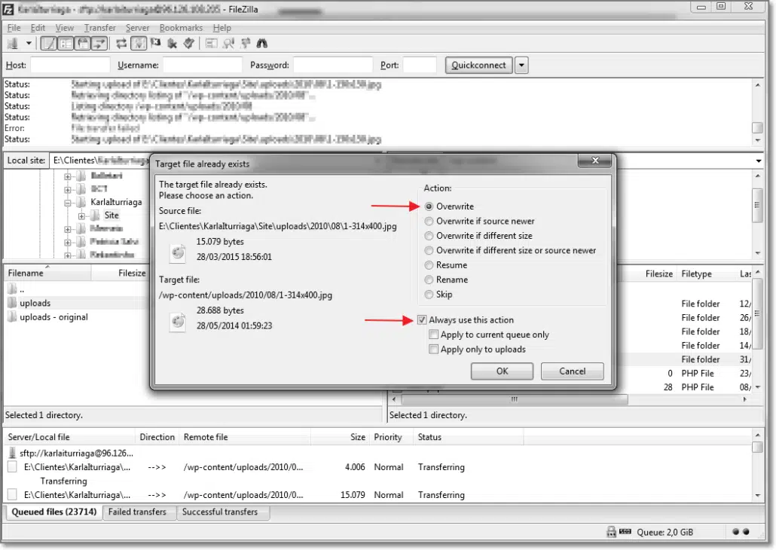Image resolution: width=776 pixels, height=550 pixels.
Task: Open the directory listing filters icon
Action: [x=211, y=44]
